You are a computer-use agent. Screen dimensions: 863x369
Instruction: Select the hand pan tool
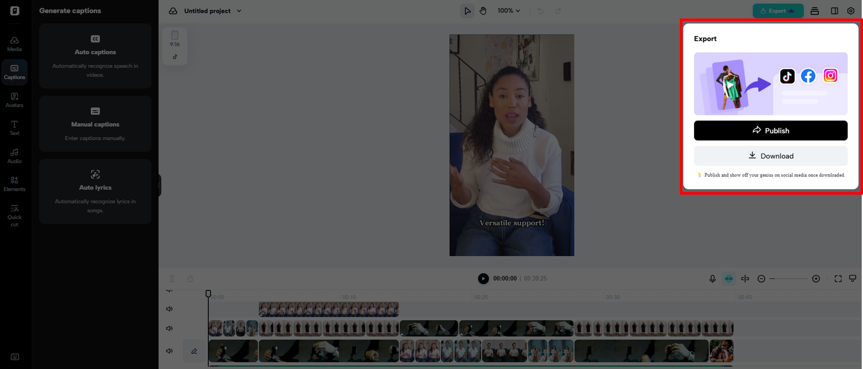[x=483, y=11]
